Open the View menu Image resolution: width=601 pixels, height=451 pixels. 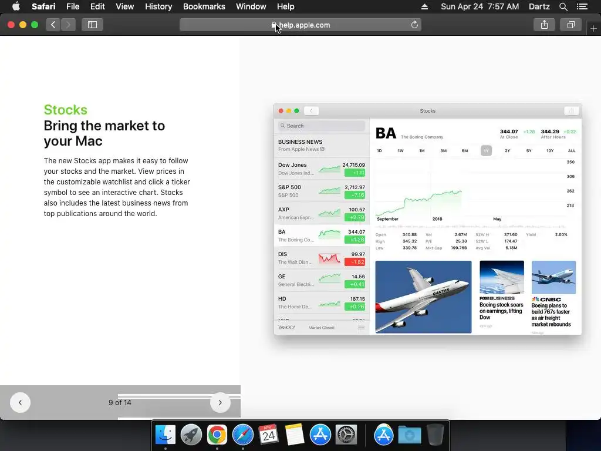coord(124,6)
